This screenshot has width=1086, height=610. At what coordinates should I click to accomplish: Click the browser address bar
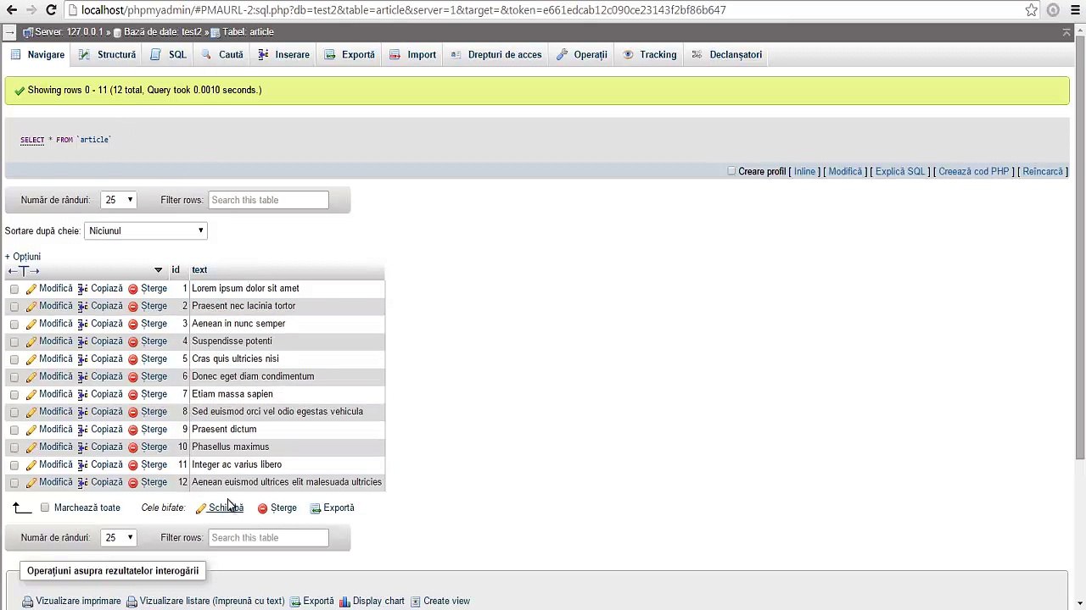[543, 10]
